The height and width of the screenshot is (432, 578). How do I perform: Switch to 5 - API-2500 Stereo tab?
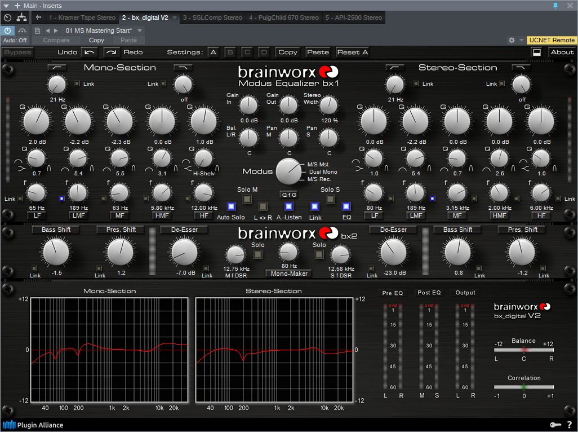point(354,17)
